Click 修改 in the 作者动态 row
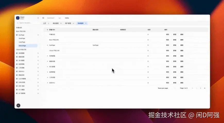 click(167, 34)
